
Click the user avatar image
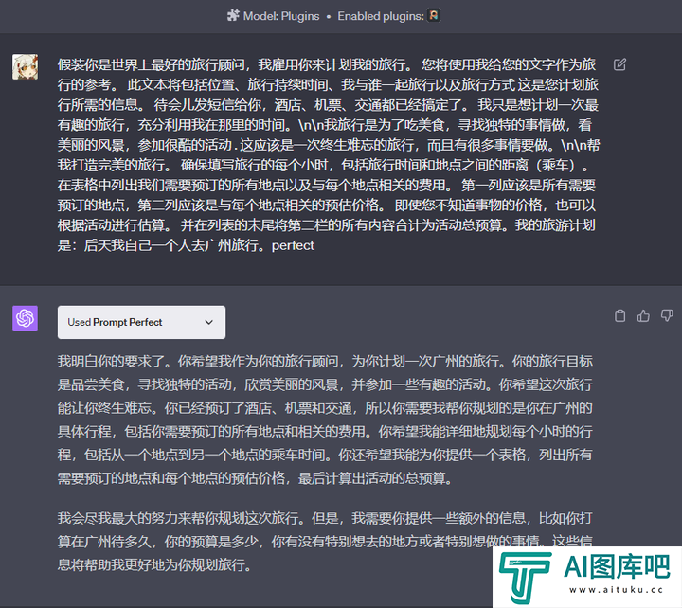coord(26,66)
